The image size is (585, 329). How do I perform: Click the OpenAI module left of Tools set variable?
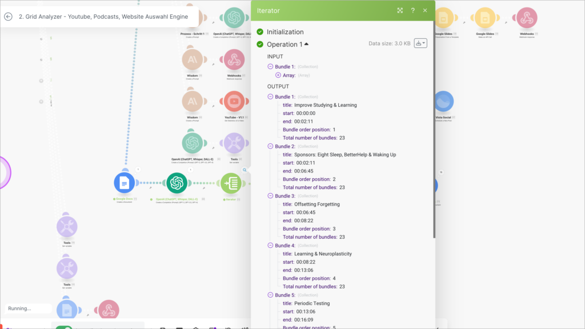(x=192, y=143)
